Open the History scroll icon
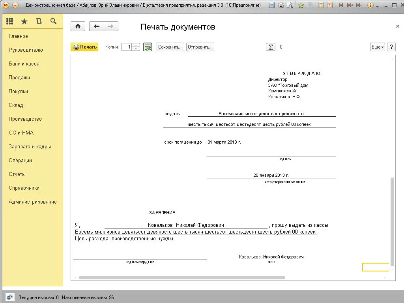This screenshot has width=404, height=303. tap(39, 21)
